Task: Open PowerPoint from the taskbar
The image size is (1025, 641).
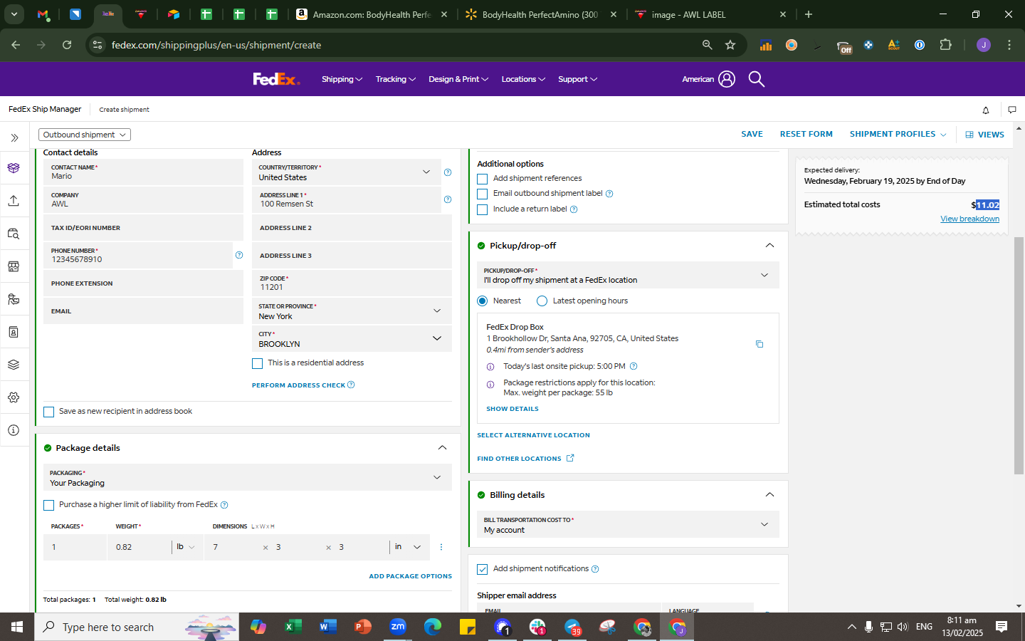Action: 362,627
